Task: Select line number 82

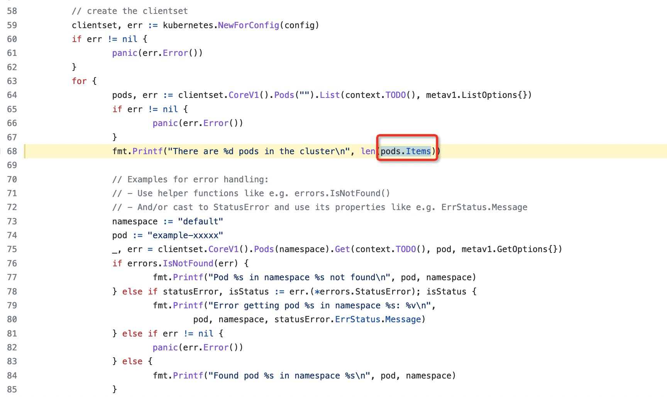Action: [12, 347]
